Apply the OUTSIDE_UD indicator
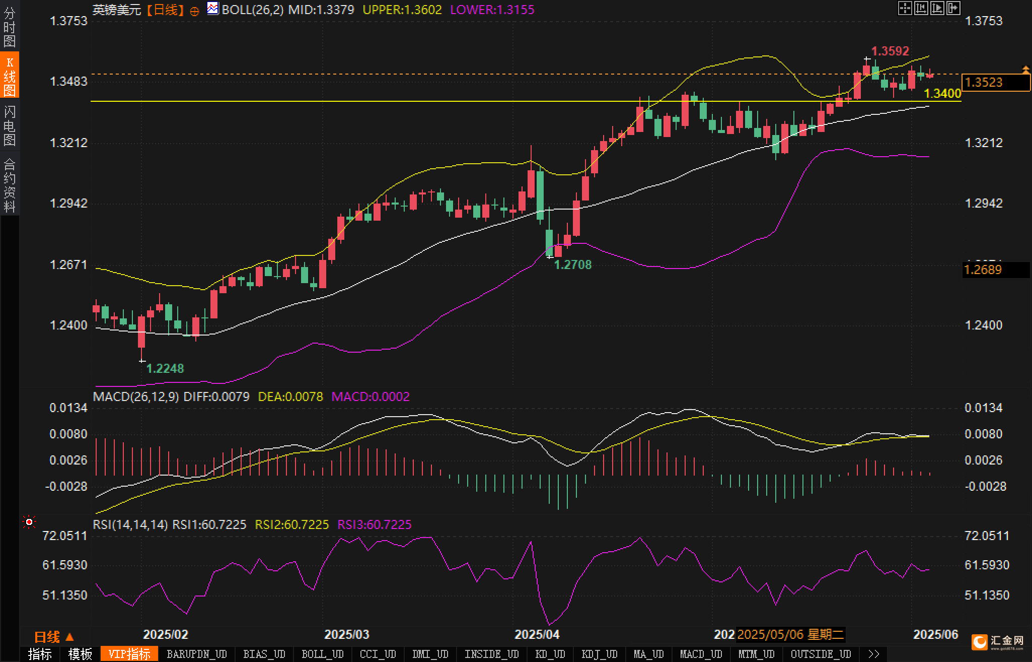 point(821,654)
